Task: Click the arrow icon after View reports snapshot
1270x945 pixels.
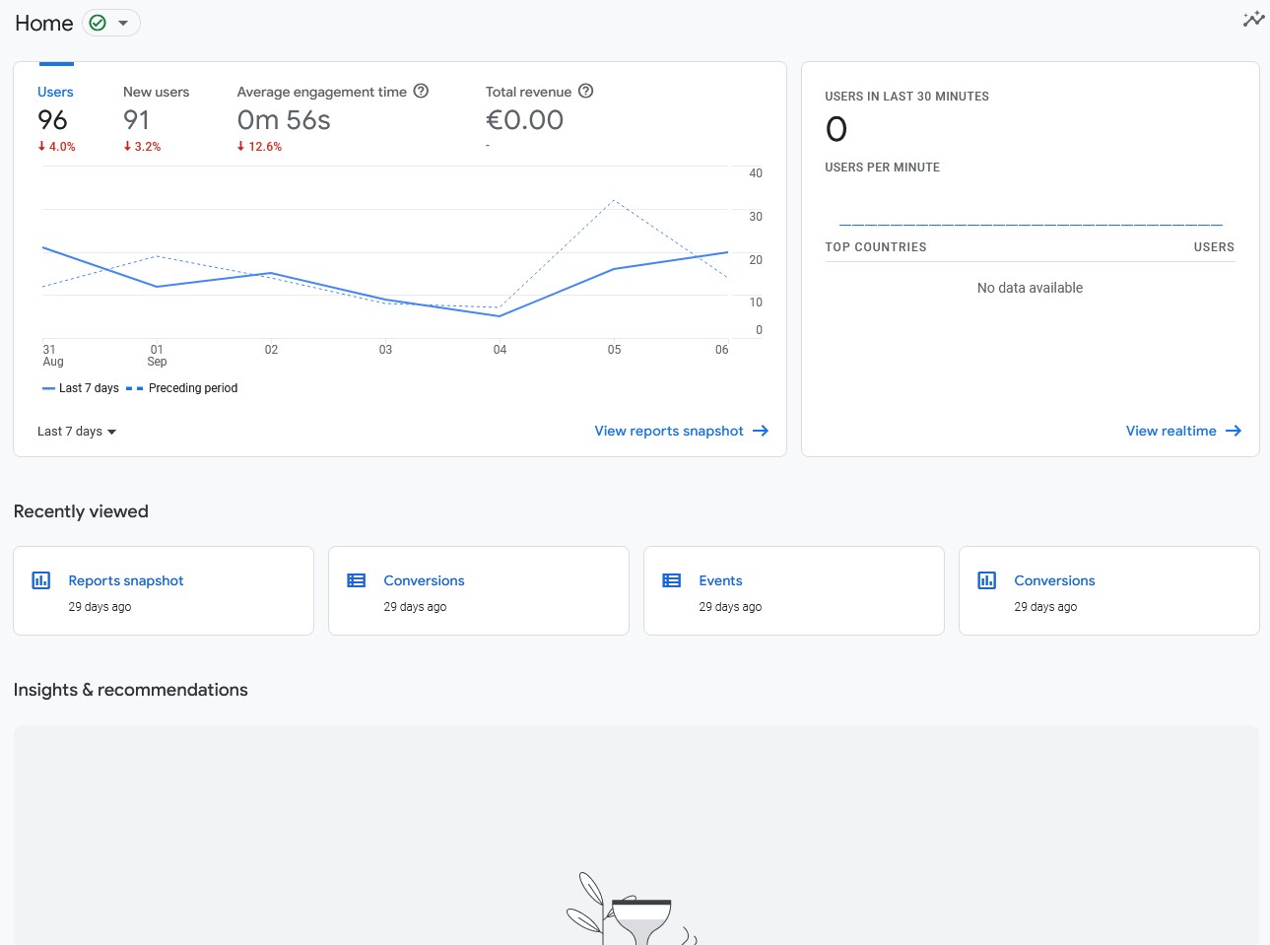Action: [x=761, y=431]
